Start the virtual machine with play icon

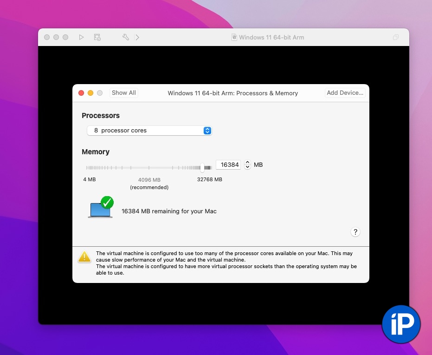click(x=81, y=37)
